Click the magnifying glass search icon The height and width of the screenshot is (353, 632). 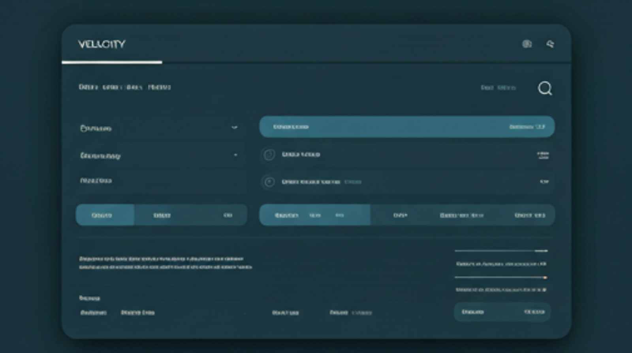coord(545,88)
